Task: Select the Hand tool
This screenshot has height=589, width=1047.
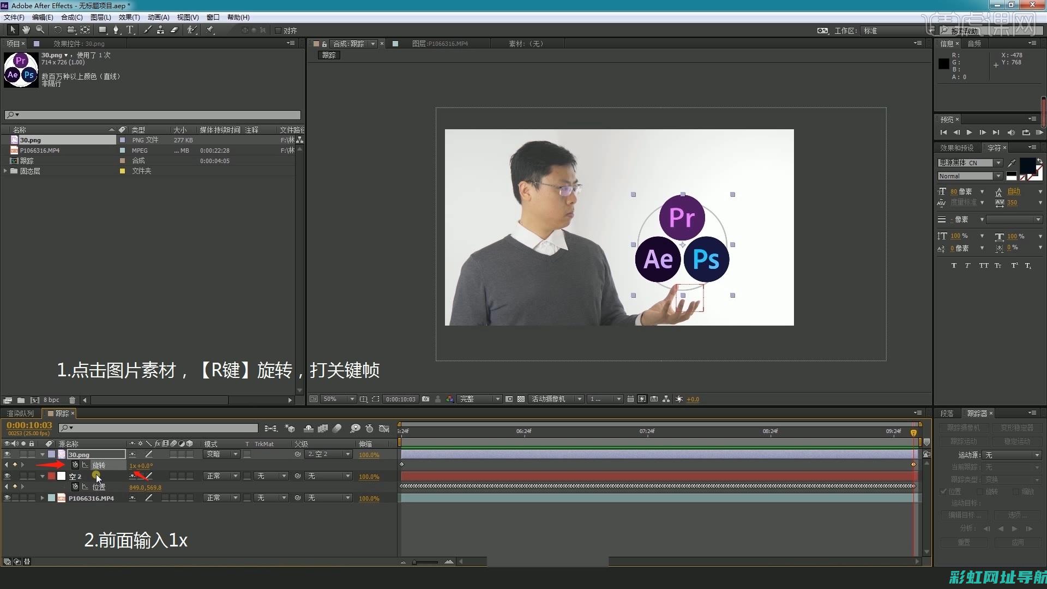Action: 26,30
